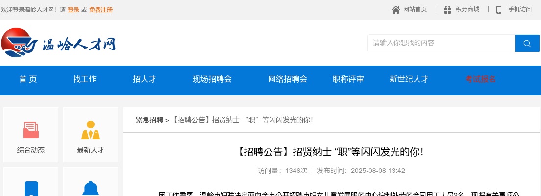
Task: Open the 找工作 navigation menu item
Action: coord(85,79)
